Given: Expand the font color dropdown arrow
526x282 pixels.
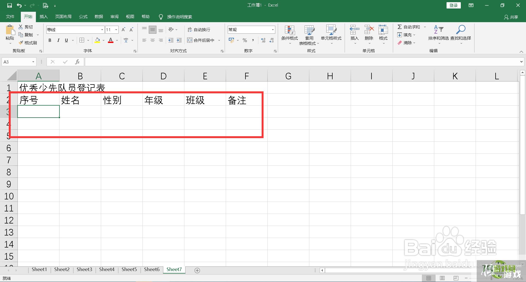Looking at the screenshot, I should (x=117, y=40).
